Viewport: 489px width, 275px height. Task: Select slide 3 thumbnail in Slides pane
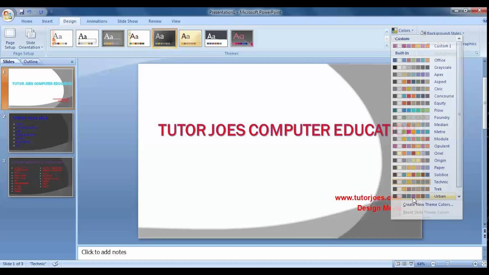pyautogui.click(x=41, y=177)
